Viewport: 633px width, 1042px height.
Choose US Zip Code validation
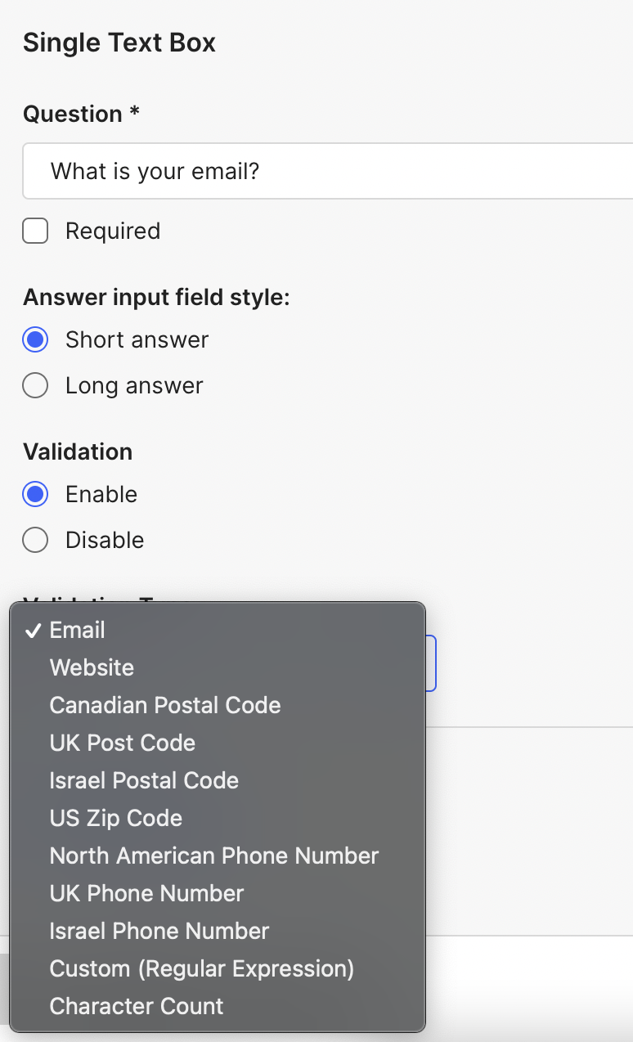pos(115,818)
